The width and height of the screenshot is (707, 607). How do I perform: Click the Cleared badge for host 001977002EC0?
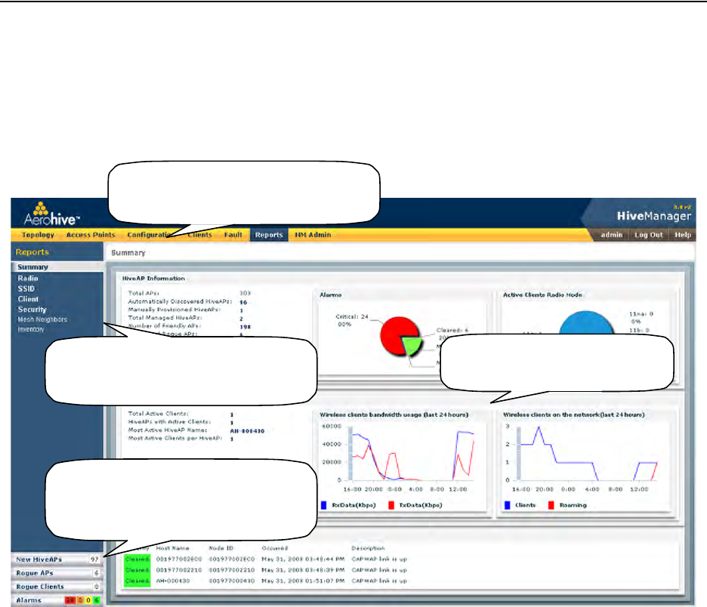137,559
